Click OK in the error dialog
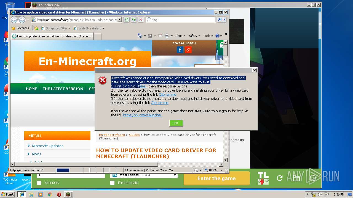The height and width of the screenshot is (198, 353). point(176,123)
